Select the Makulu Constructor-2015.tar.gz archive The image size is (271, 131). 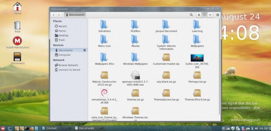(x=104, y=79)
